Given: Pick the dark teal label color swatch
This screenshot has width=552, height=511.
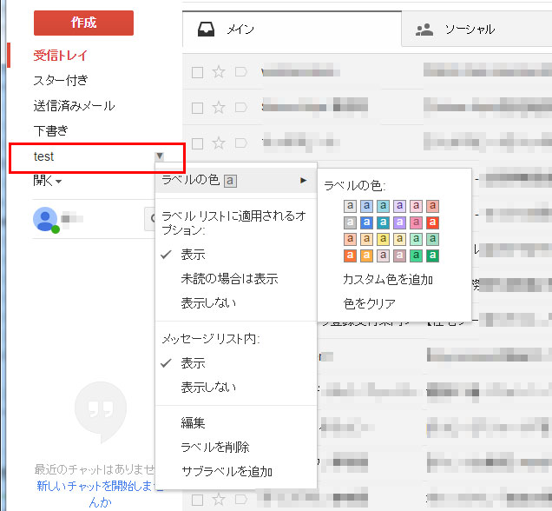Looking at the screenshot, I should tap(383, 222).
